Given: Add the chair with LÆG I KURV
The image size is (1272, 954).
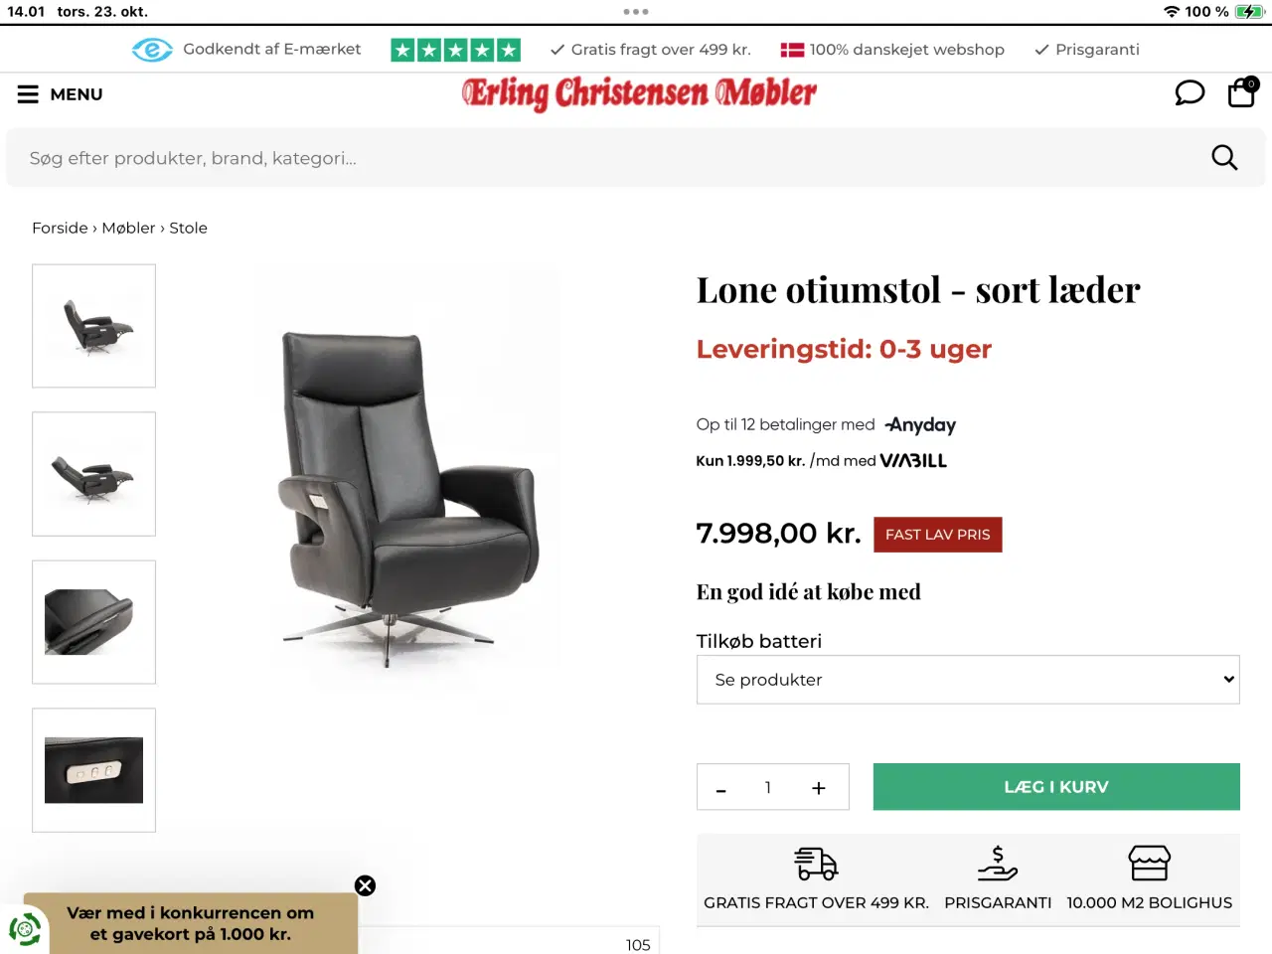Looking at the screenshot, I should [x=1056, y=787].
